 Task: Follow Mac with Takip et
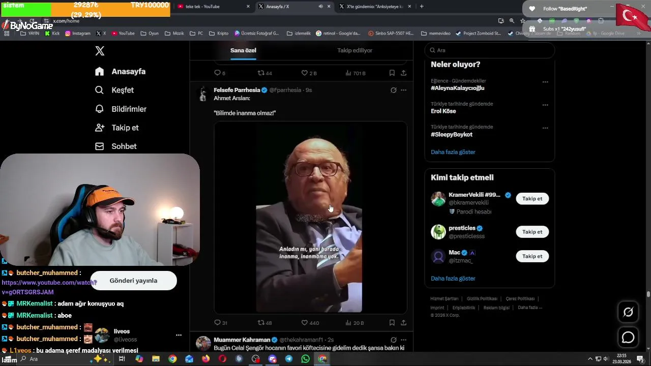[532, 256]
